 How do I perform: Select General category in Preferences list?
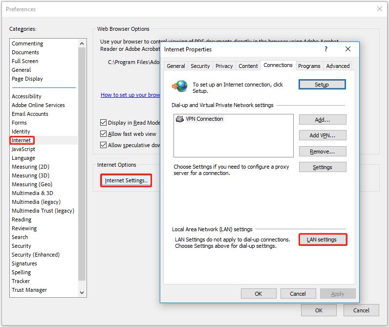[22, 70]
